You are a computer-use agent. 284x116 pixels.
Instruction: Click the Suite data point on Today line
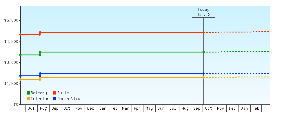click(x=203, y=32)
